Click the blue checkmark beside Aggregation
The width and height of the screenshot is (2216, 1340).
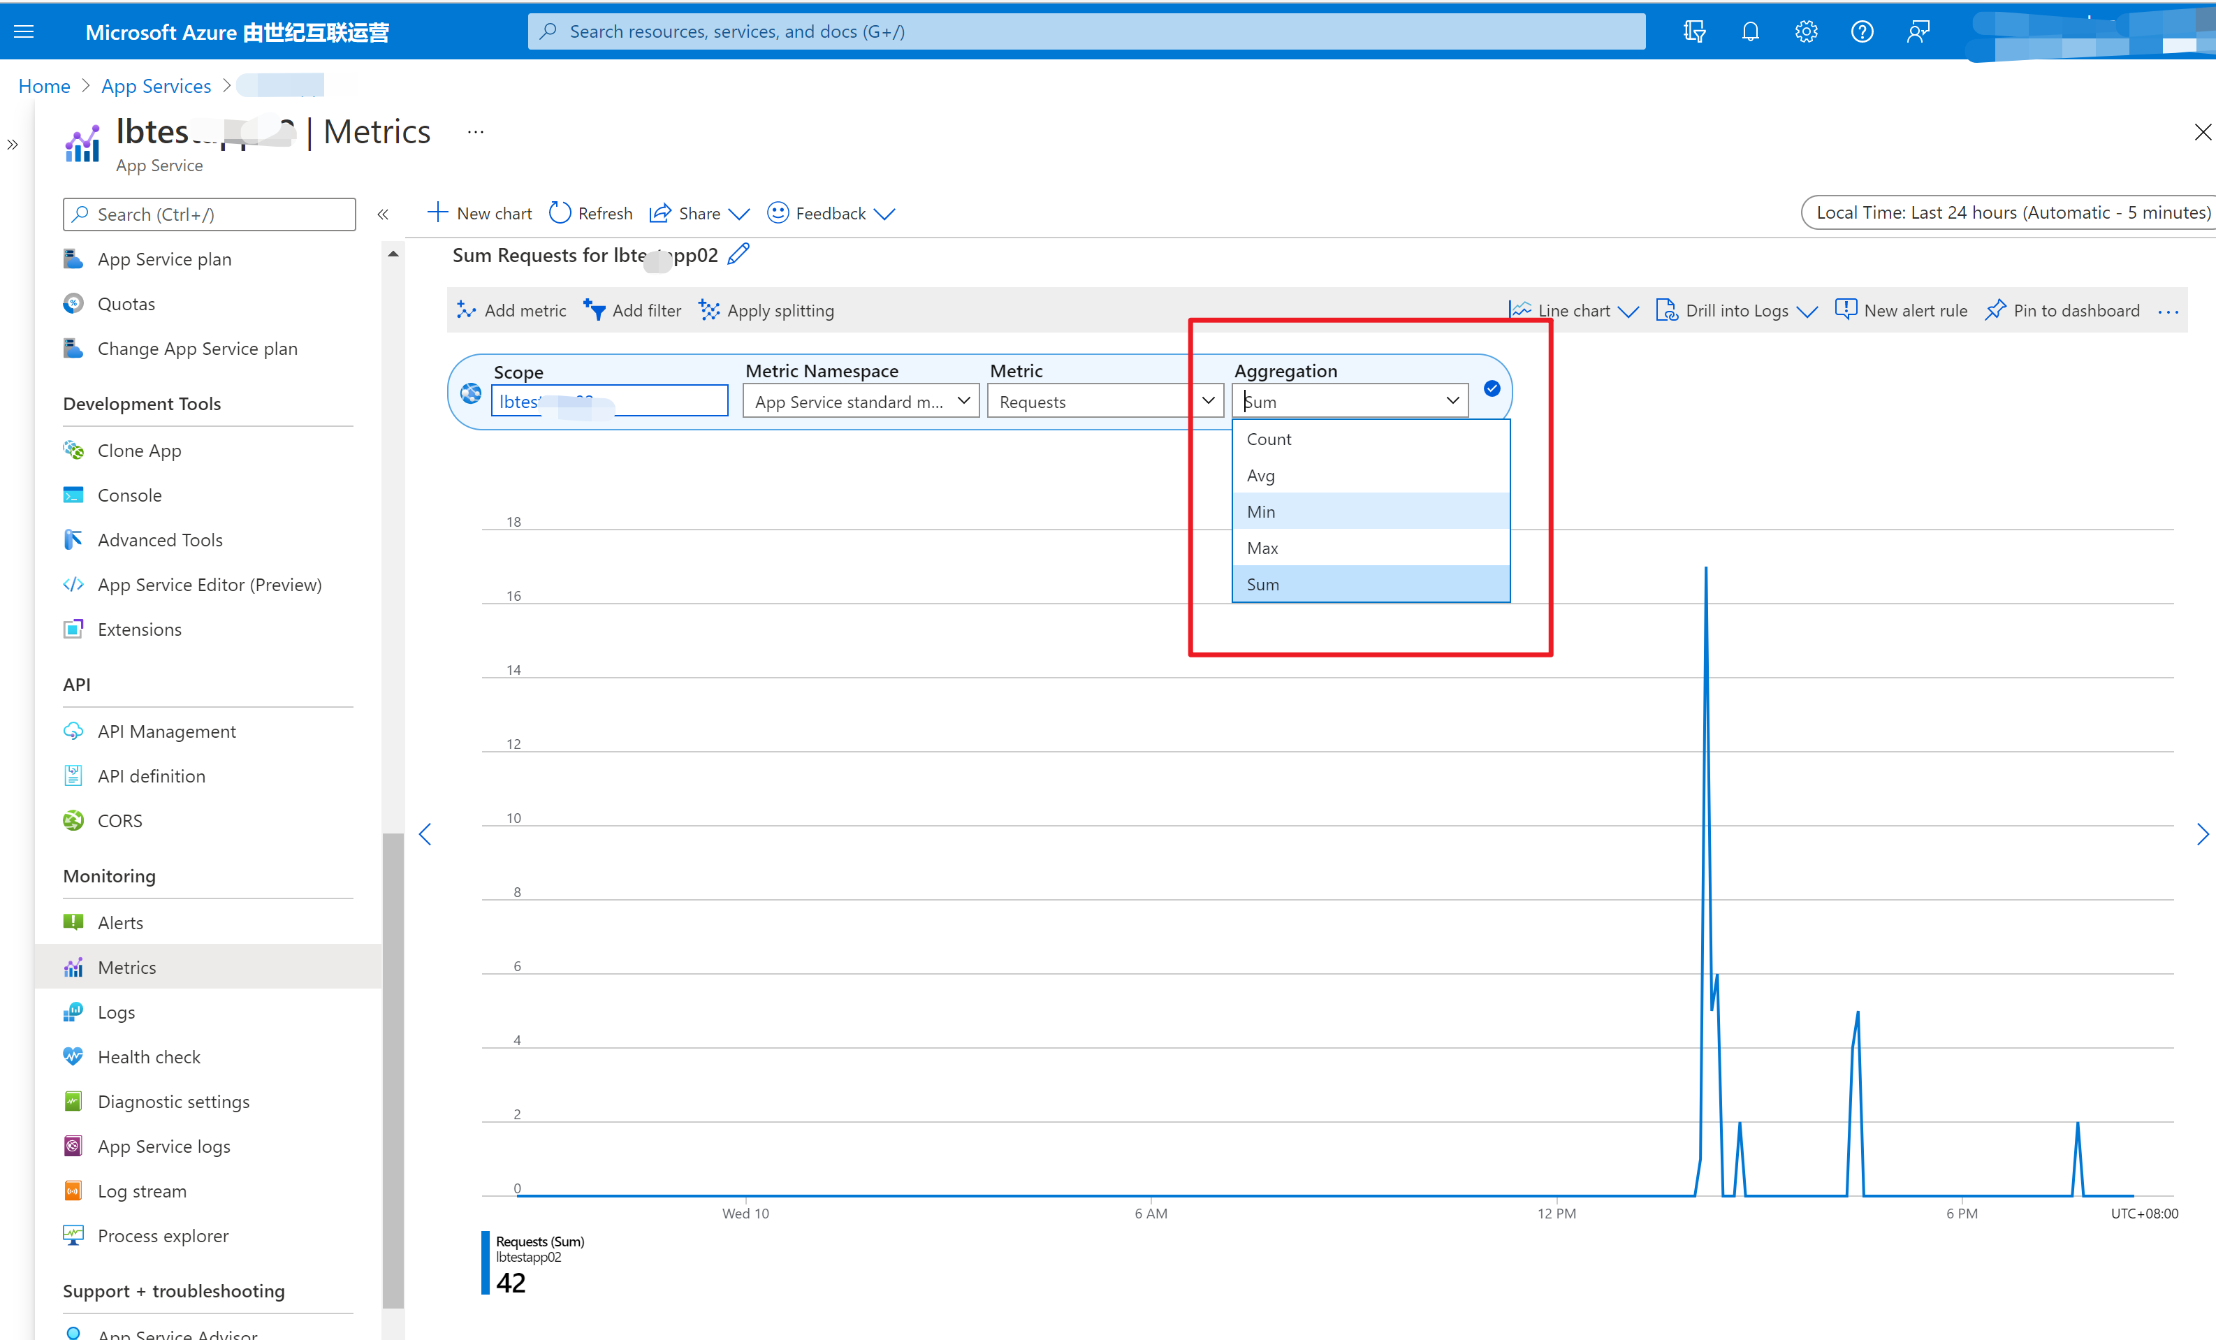[1491, 388]
